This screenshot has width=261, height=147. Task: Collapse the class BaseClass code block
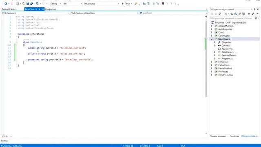[x=16, y=42]
